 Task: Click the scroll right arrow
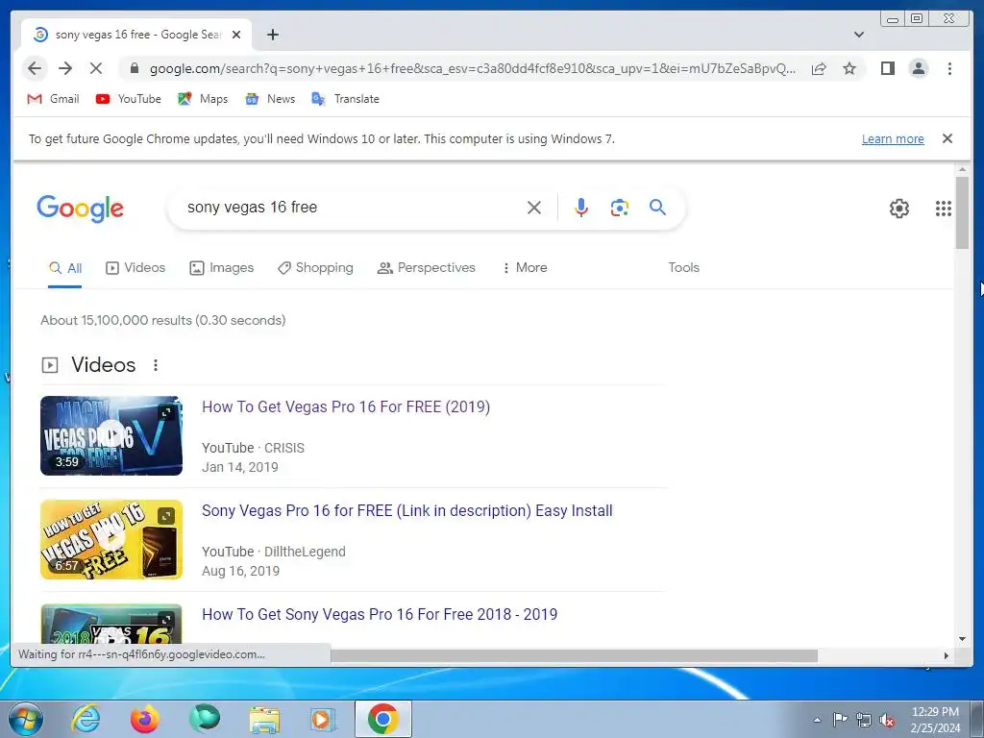tap(947, 655)
